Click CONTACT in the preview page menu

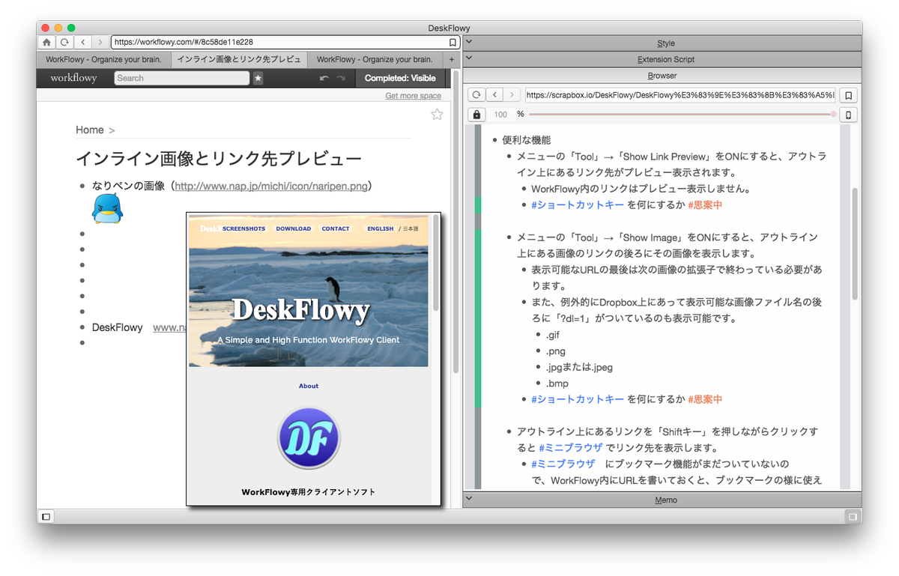click(x=336, y=228)
